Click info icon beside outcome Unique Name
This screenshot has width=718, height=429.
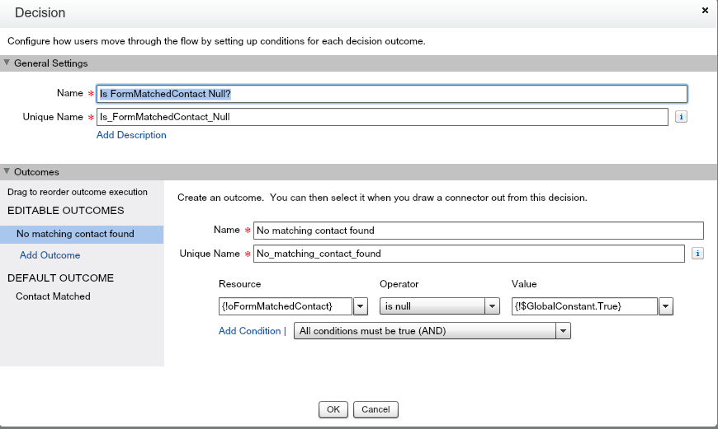tap(697, 254)
